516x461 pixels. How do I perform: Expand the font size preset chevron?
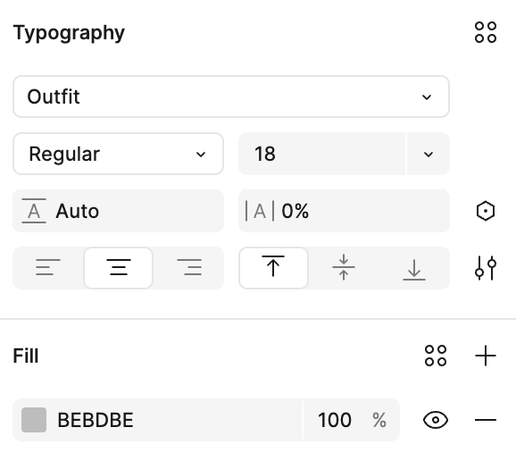click(x=429, y=154)
